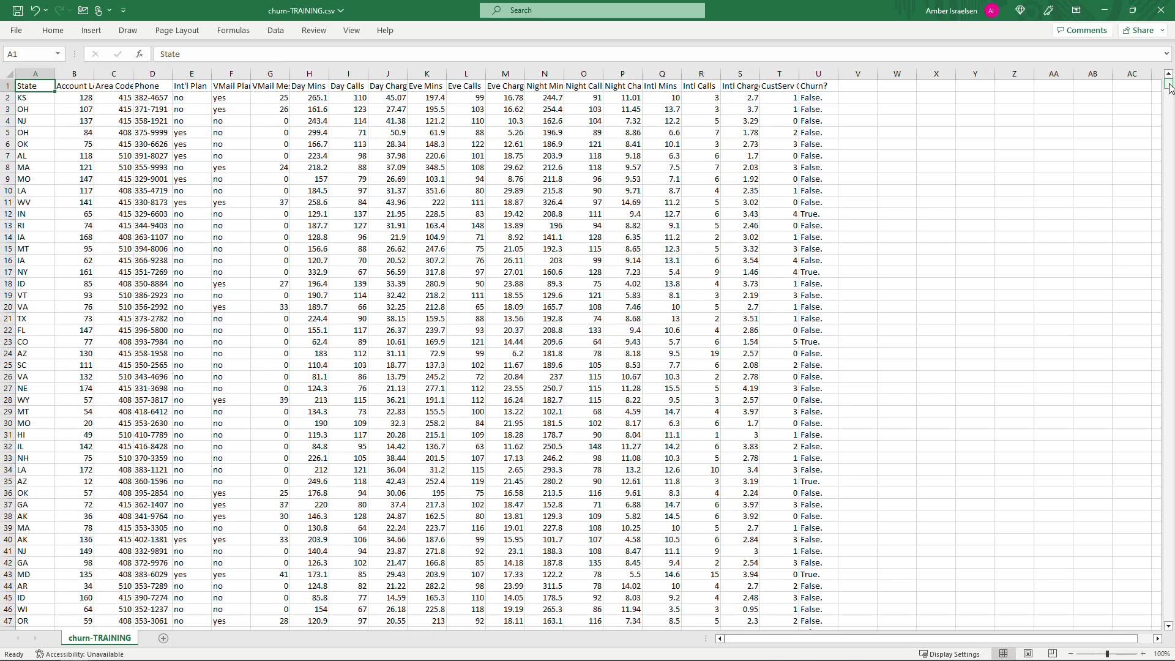
Task: Switch to Page Layout view
Action: tap(1028, 654)
